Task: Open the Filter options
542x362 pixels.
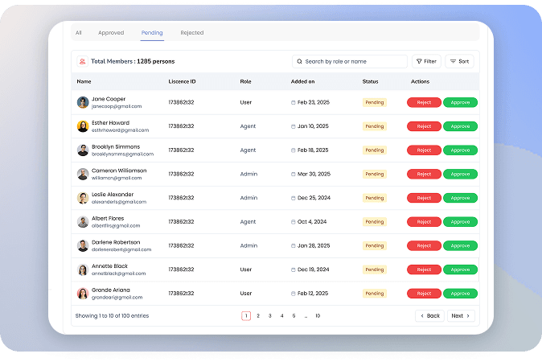Action: [x=426, y=62]
